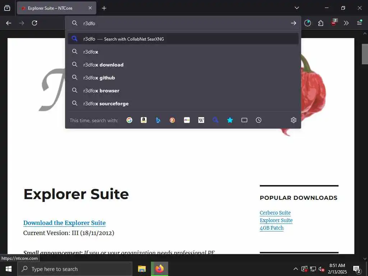The image size is (368, 276).
Task: Open 'Download the Explorer Suite' link
Action: 64,223
